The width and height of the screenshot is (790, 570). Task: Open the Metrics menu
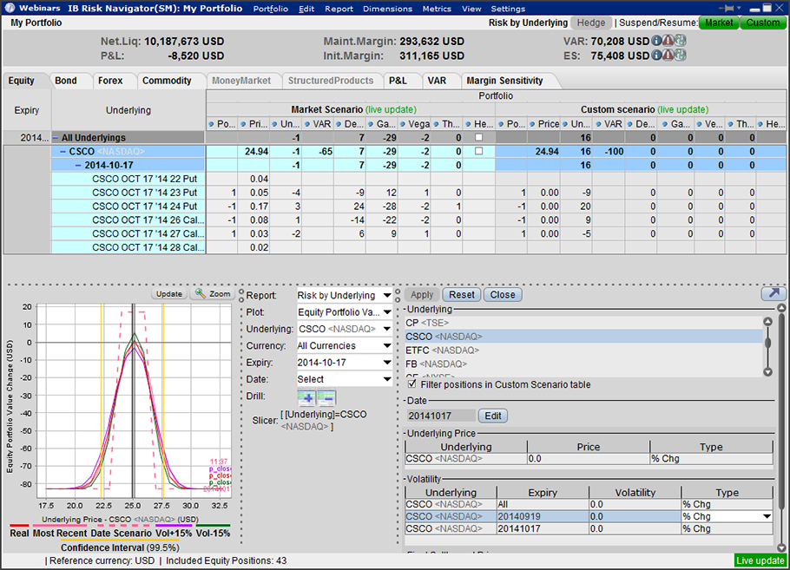[x=437, y=9]
